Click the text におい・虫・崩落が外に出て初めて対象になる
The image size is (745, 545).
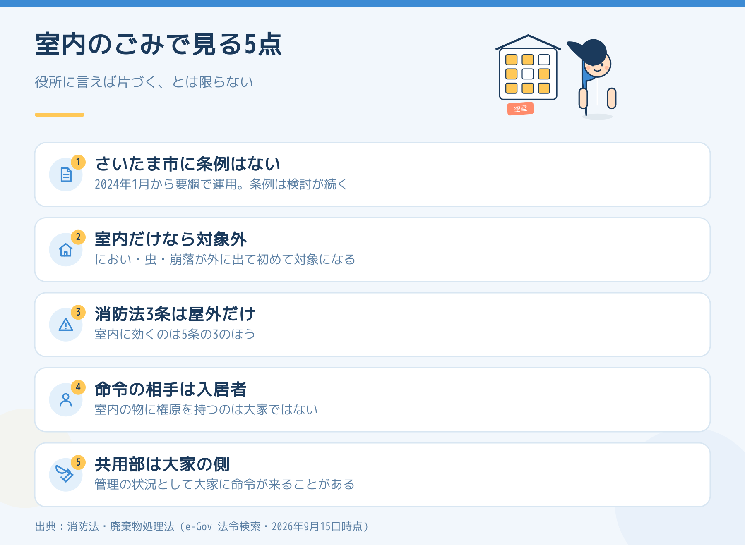tap(225, 259)
